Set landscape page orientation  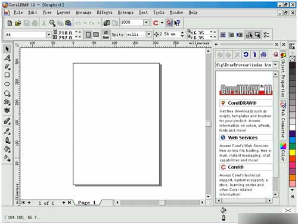coord(96,35)
